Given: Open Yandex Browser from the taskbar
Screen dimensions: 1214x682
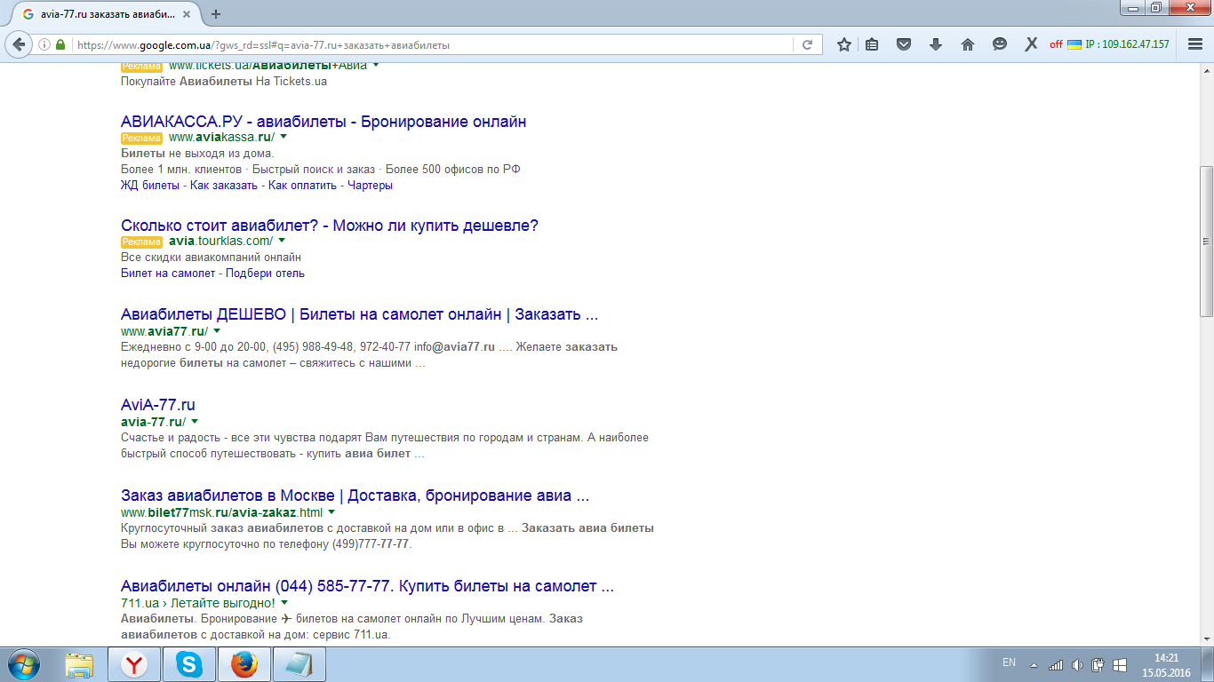Looking at the screenshot, I should point(134,664).
